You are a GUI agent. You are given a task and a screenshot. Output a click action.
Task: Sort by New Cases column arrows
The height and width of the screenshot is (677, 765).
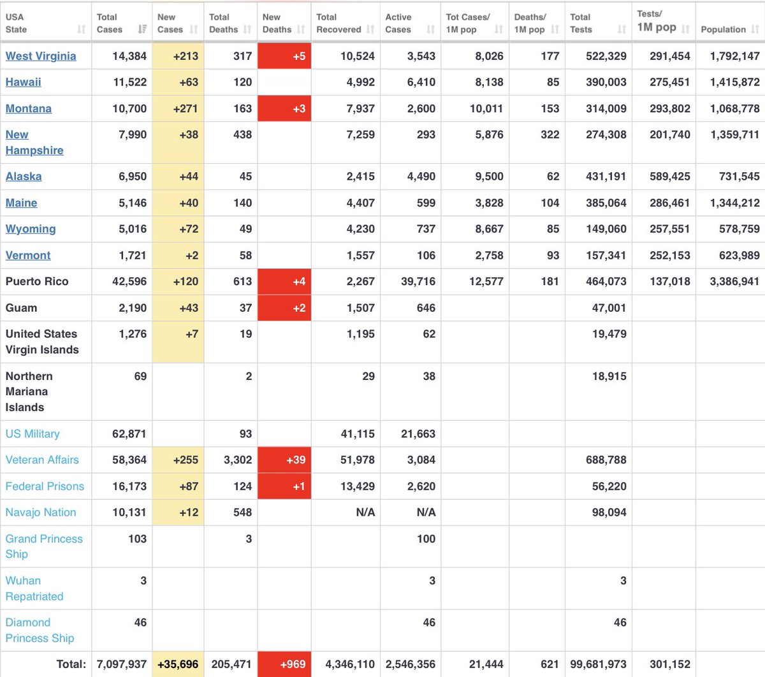click(x=194, y=29)
